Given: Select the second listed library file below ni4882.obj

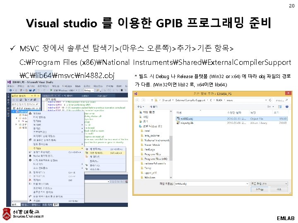Looking at the screenshot, I should pyautogui.click(x=232, y=123).
